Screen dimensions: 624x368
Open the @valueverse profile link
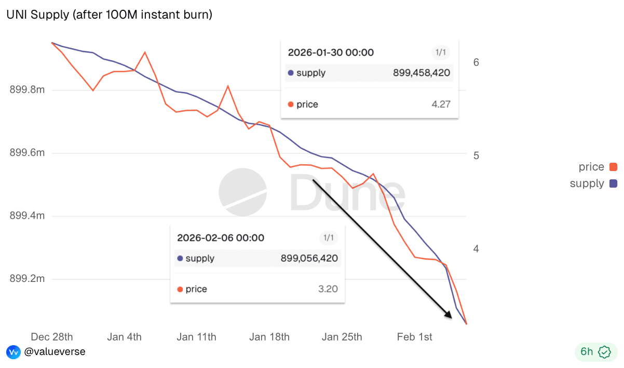pos(55,352)
